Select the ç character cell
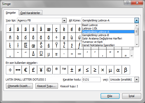This screenshot has width=145, height=103. 56,29
